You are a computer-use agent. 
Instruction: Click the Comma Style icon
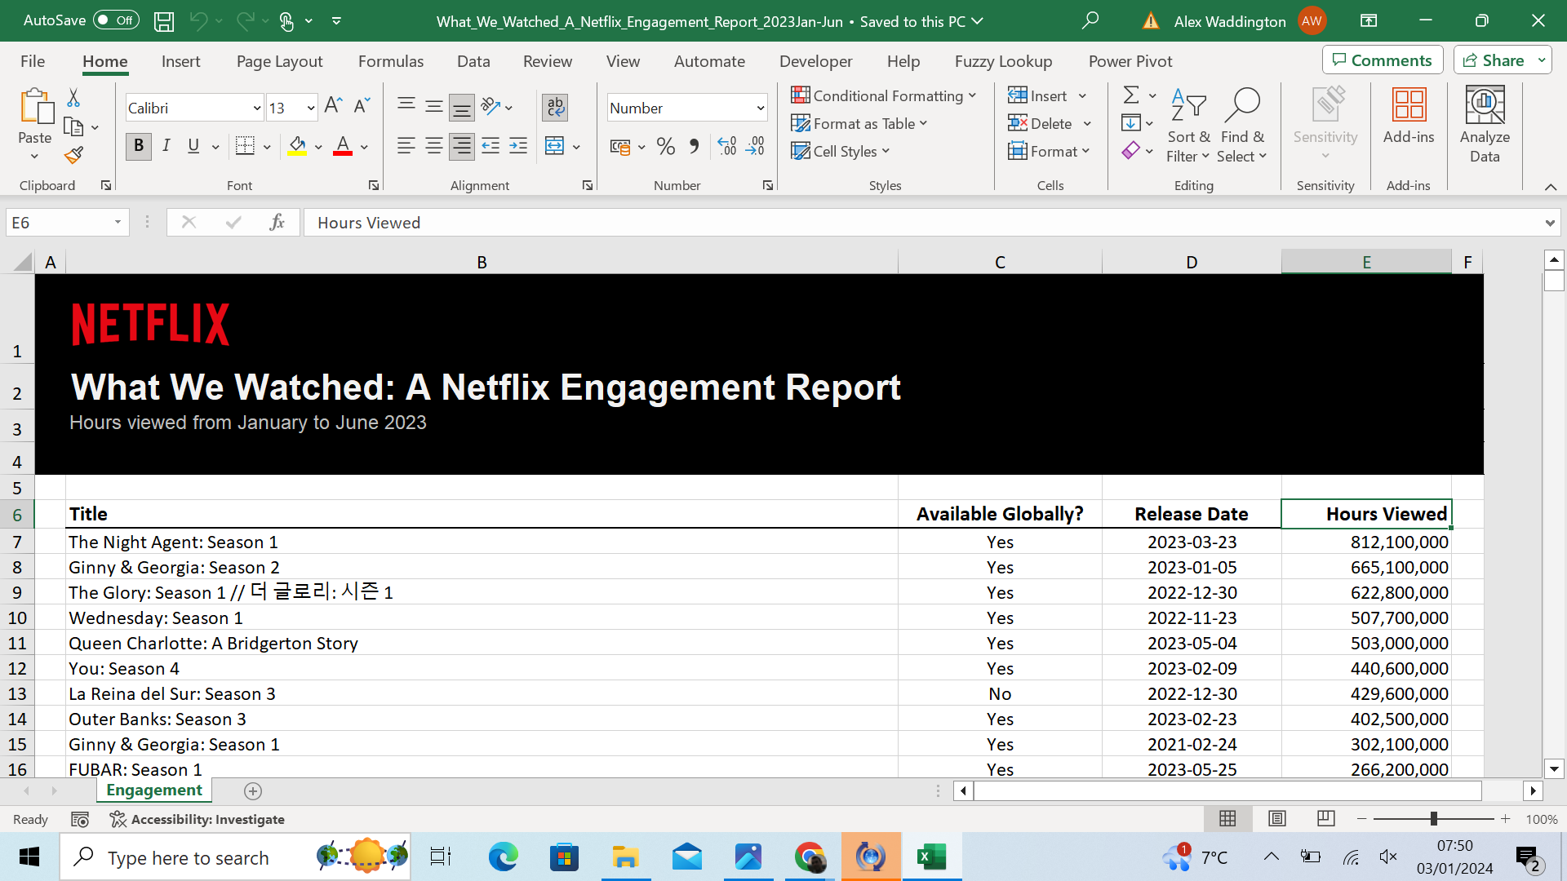(694, 146)
